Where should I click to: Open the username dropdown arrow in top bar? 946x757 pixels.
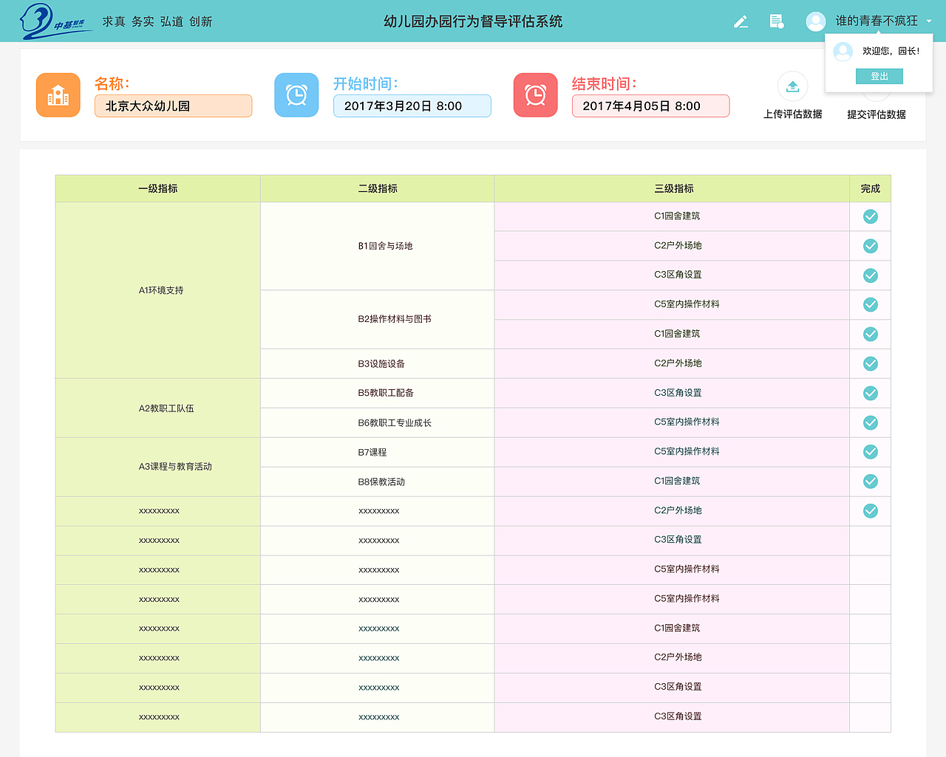tap(929, 21)
